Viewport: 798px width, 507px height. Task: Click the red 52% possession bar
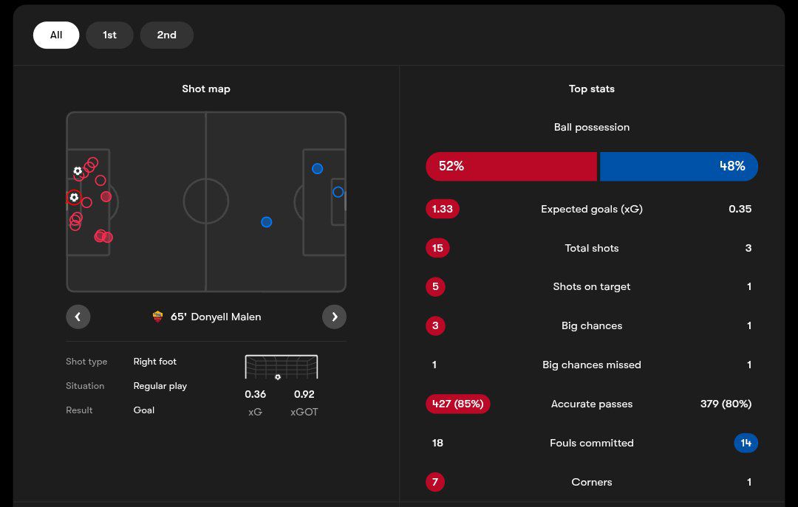pos(511,167)
